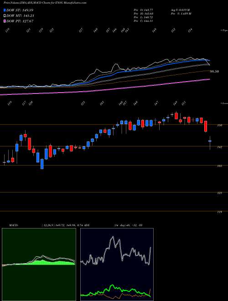Click the white DOW MT legend swatch

[x=5, y=16]
